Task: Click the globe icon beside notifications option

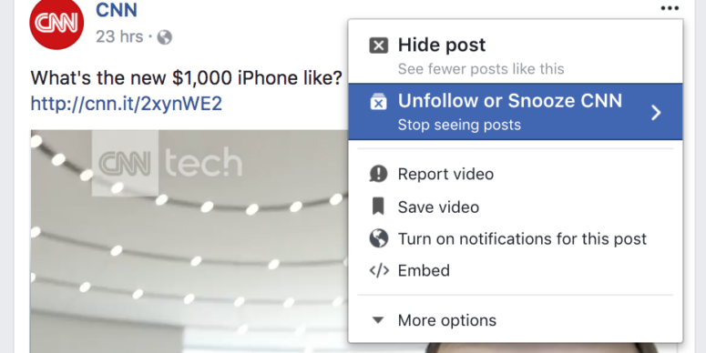Action: coord(378,238)
